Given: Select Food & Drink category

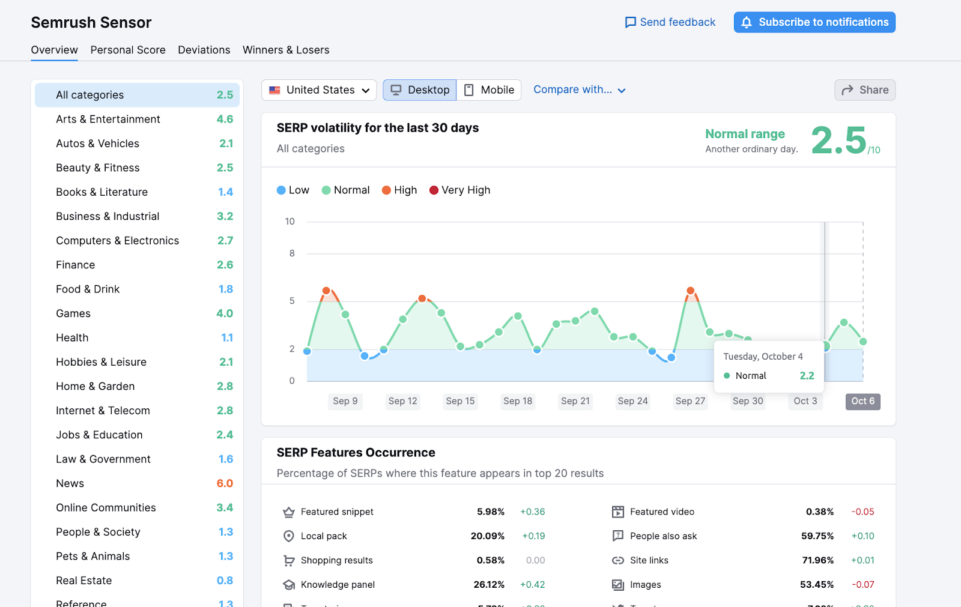Looking at the screenshot, I should tap(138, 289).
